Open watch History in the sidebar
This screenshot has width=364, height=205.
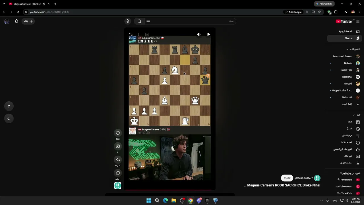point(344,129)
